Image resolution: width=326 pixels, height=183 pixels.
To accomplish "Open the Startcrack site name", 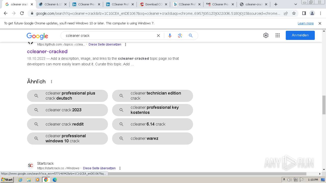I will click(x=45, y=163).
